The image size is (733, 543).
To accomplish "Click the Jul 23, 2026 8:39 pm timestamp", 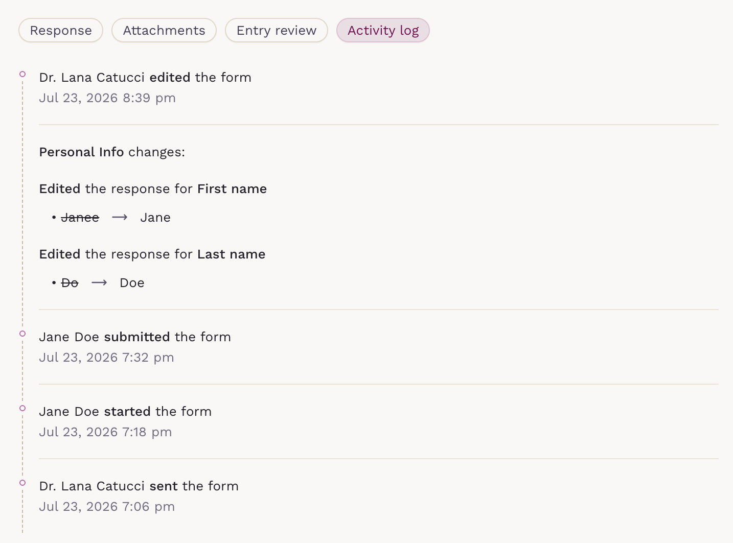I will [107, 98].
